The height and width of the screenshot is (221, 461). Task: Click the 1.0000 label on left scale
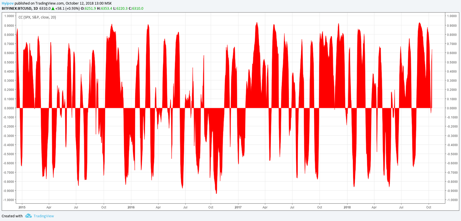pyautogui.click(x=9, y=16)
